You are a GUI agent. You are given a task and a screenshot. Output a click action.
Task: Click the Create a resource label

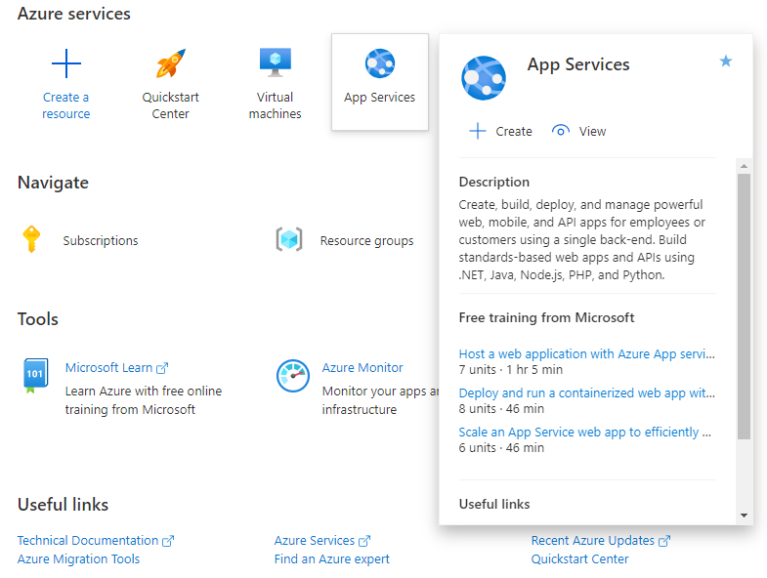point(66,105)
